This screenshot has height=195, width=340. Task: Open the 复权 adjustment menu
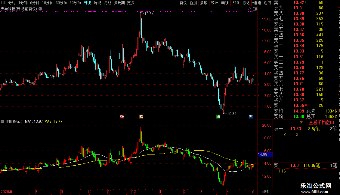click(183, 3)
